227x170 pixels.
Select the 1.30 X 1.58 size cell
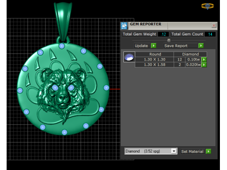point(155,65)
